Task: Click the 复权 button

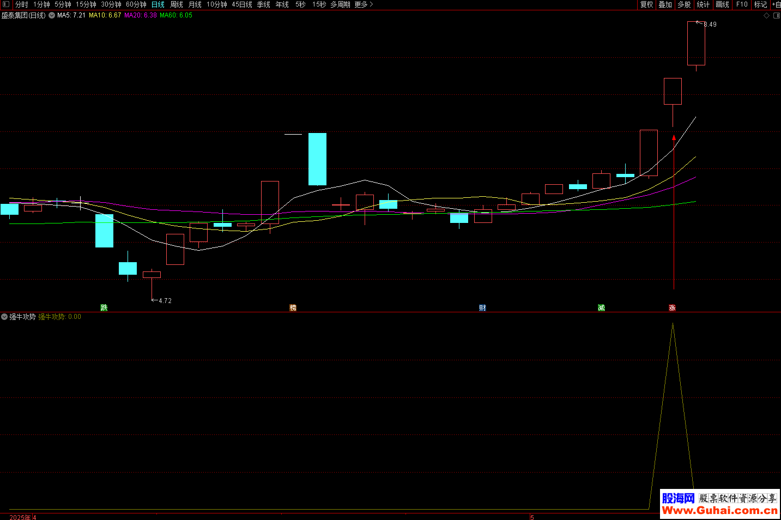Action: 647,4
